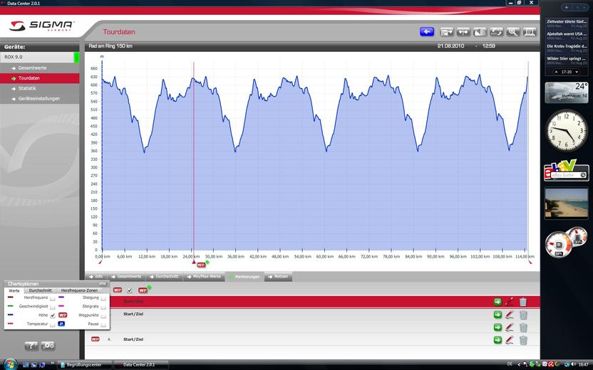Click pencil edit icon of marker 4
The image size is (593, 370).
tap(510, 340)
